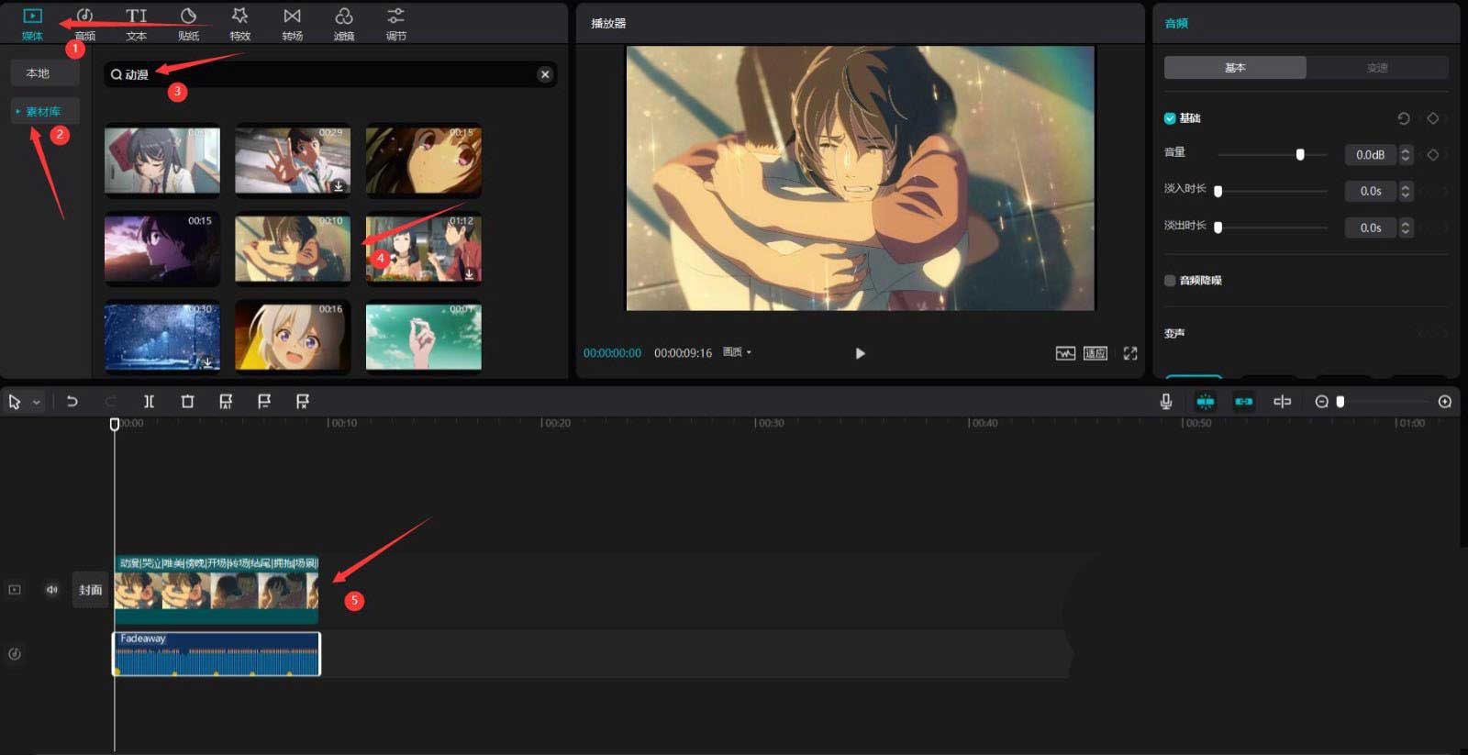Viewport: 1468px width, 755px height.
Task: Zoom out the timeline
Action: pos(1321,402)
